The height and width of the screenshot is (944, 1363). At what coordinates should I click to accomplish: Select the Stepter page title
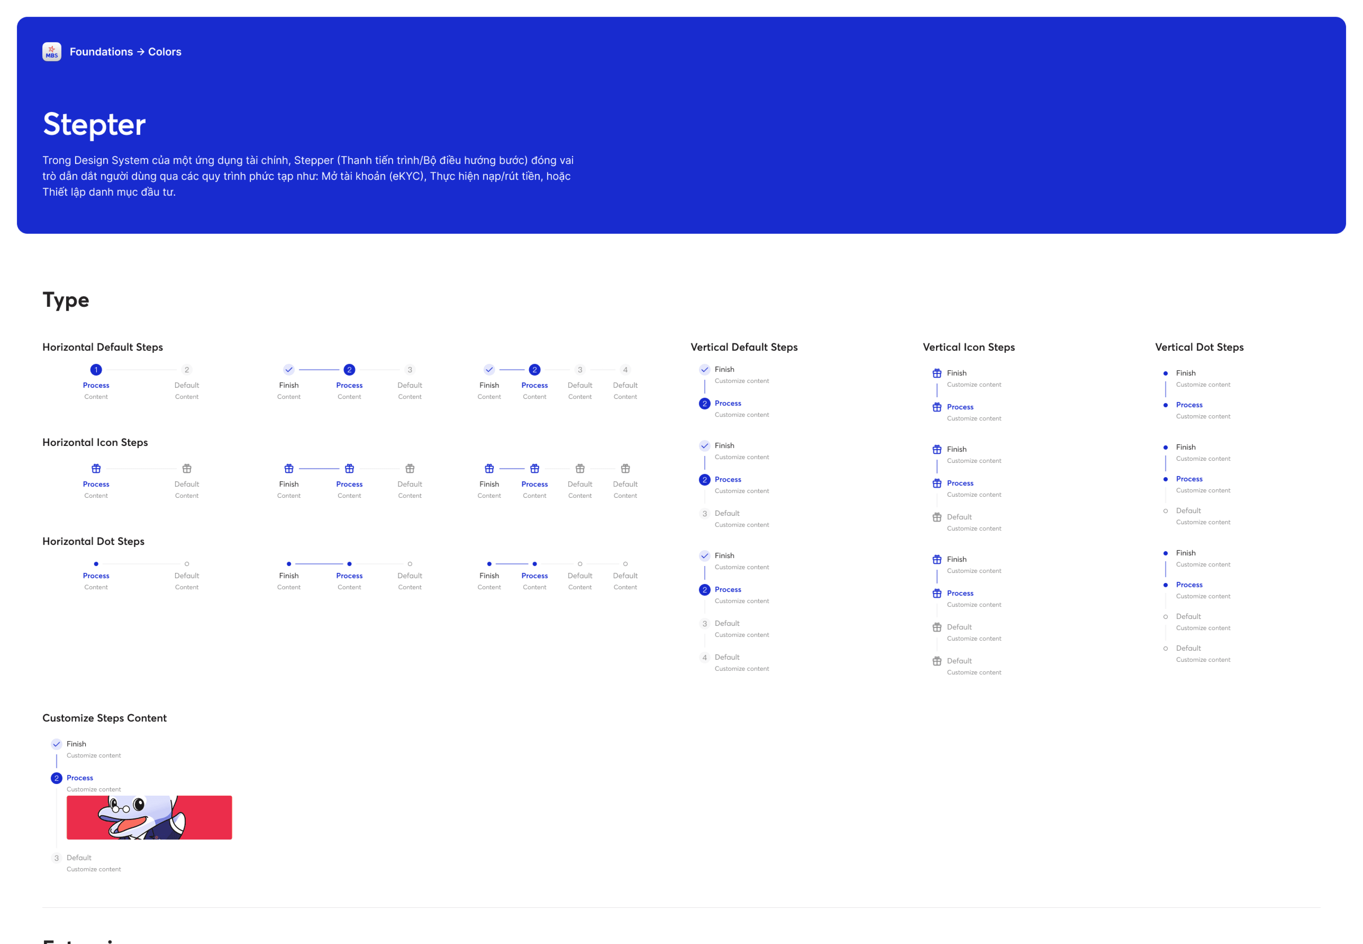tap(94, 124)
